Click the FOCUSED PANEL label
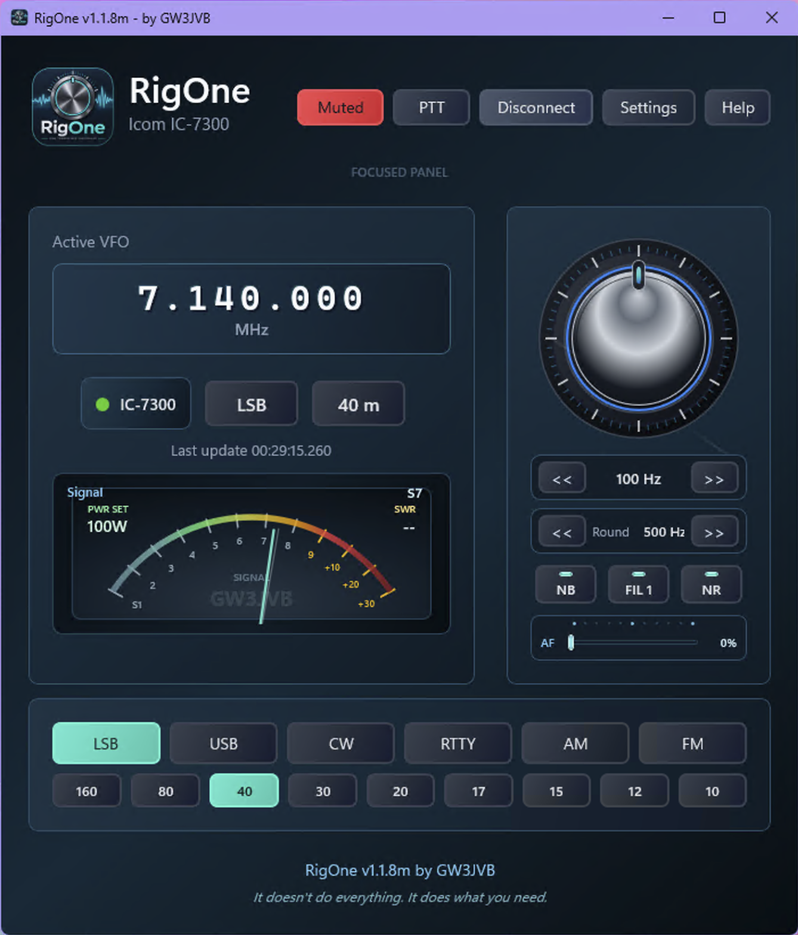Image resolution: width=798 pixels, height=935 pixels. pyautogui.click(x=399, y=172)
